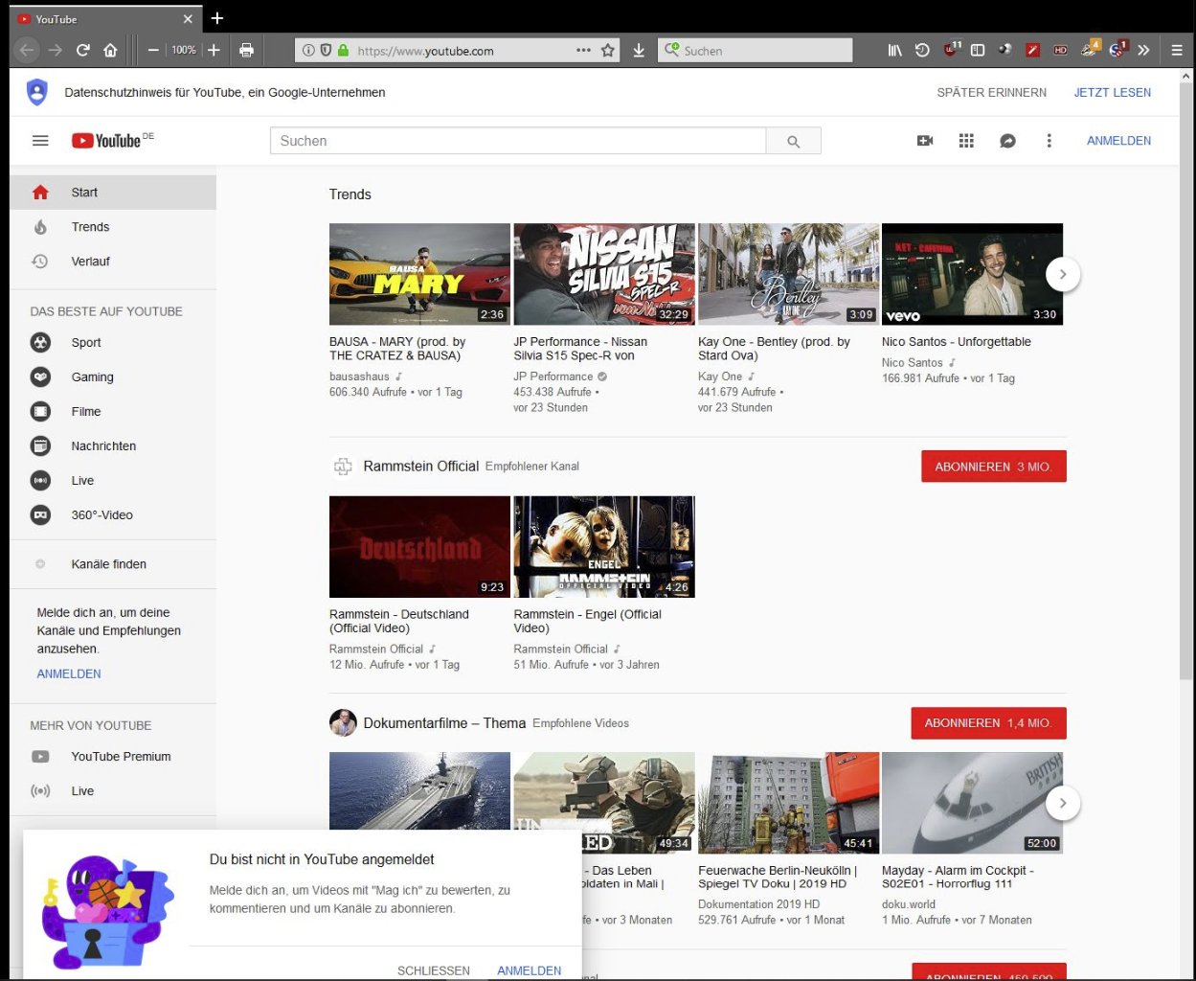Viewport: 1196px width, 981px height.
Task: Click the Firefox Suchen search box
Action: click(x=755, y=51)
